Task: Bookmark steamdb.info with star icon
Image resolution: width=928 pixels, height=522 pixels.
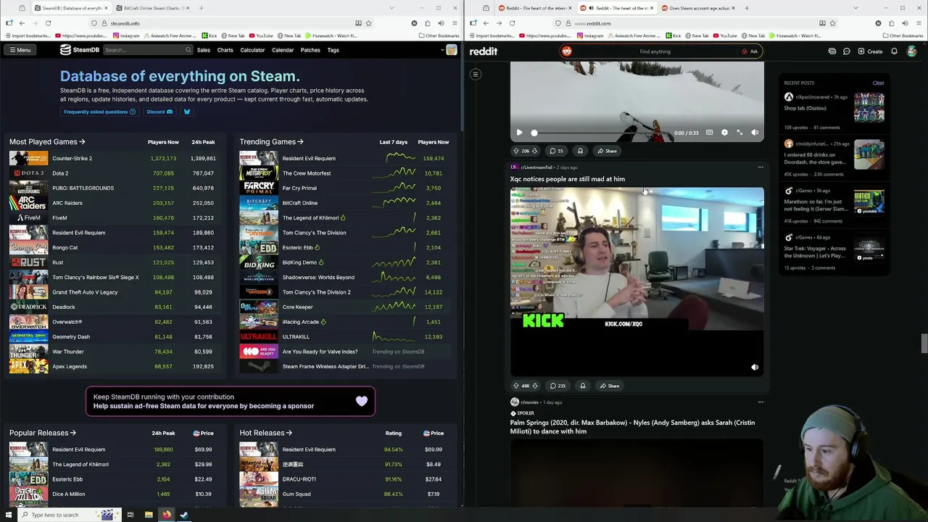Action: point(368,23)
